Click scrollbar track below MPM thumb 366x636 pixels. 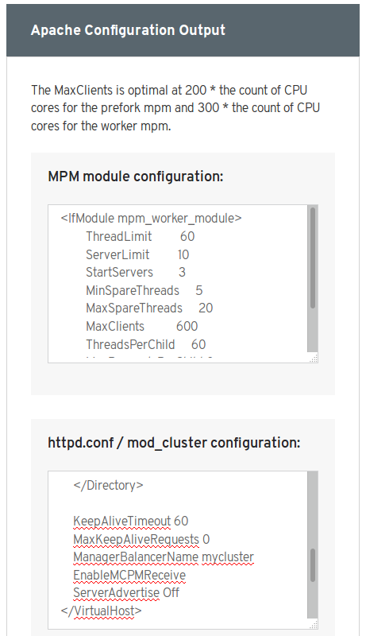coord(313,330)
